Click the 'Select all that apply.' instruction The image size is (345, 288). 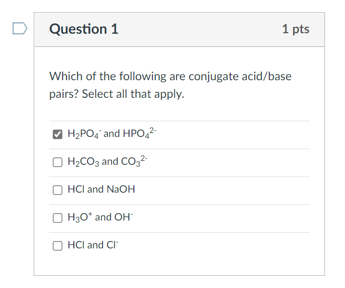click(x=133, y=94)
